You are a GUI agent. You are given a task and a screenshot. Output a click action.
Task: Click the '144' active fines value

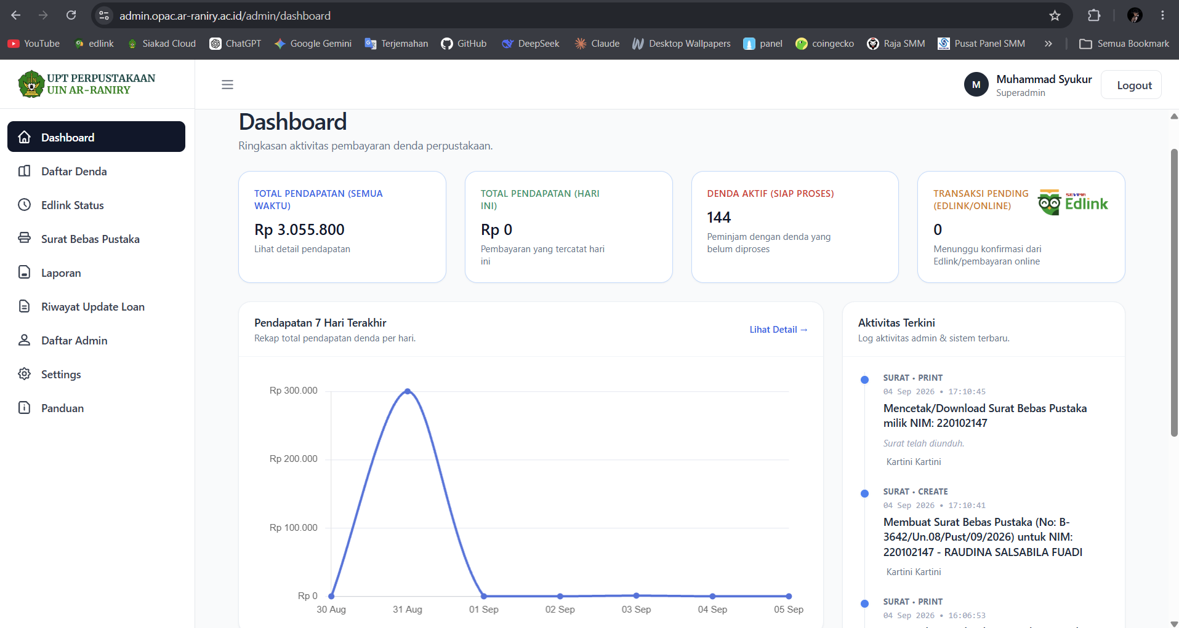tap(718, 217)
